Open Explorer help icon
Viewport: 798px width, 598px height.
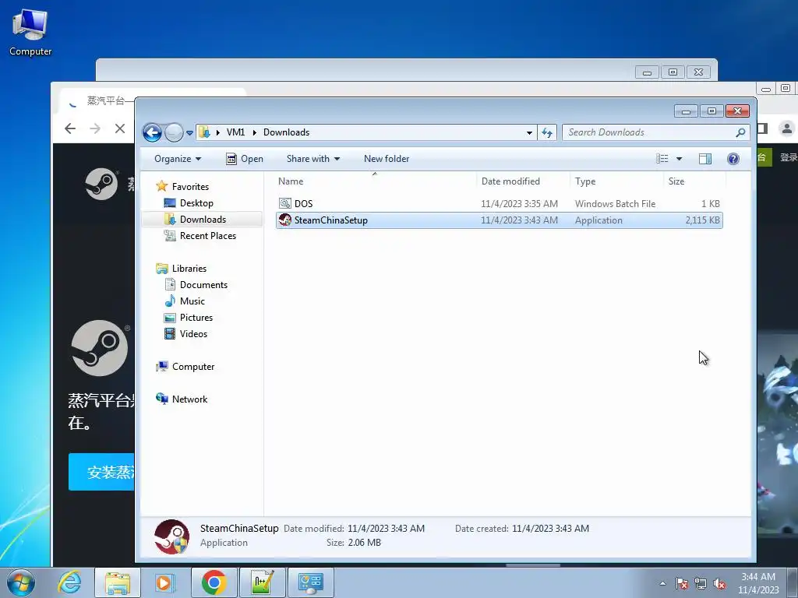click(733, 159)
